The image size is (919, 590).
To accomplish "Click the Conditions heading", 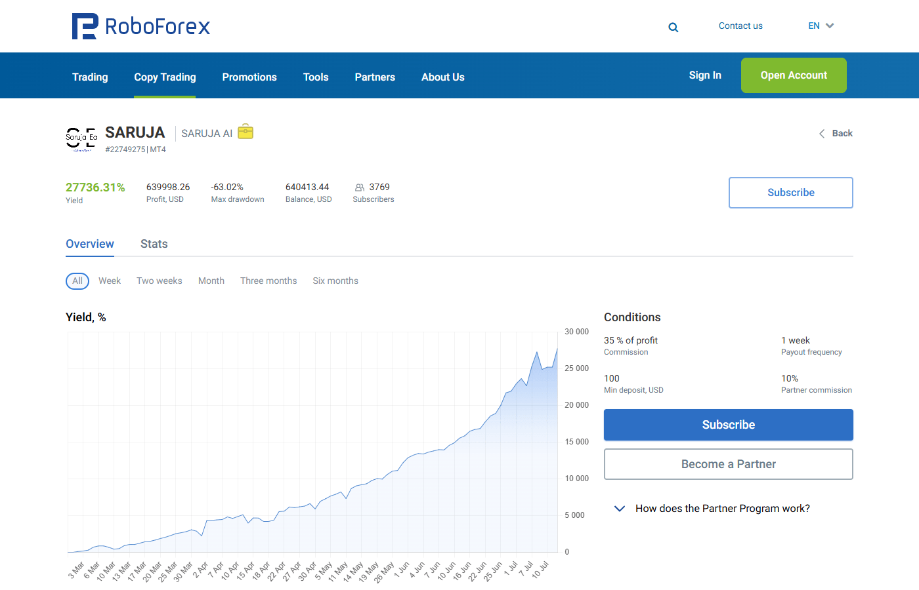I will (632, 317).
